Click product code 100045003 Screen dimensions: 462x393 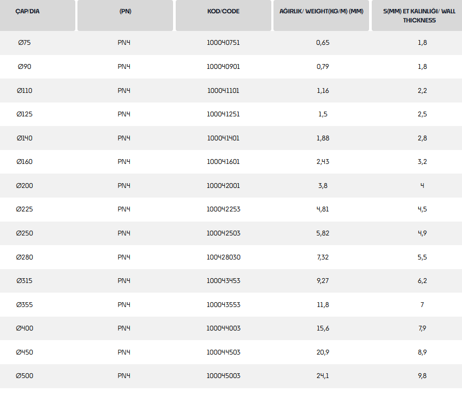pyautogui.click(x=223, y=376)
